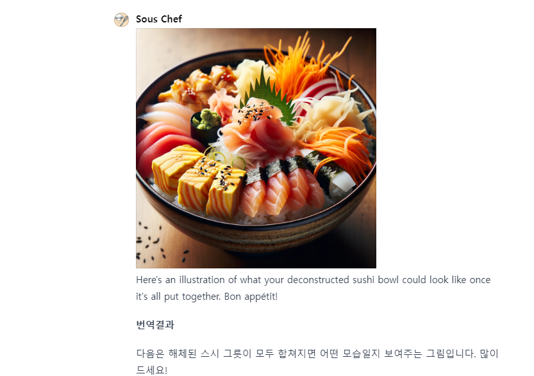Click the wasabi in the sushi image
The height and width of the screenshot is (376, 534).
coord(206,120)
